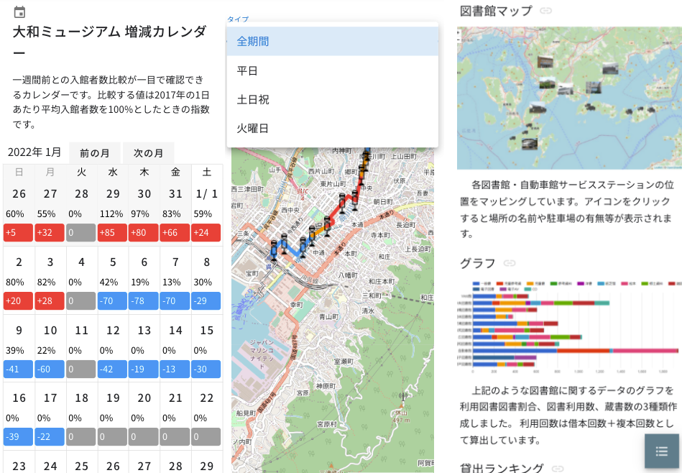Click the 貸出ランキング section heading
Image resolution: width=682 pixels, height=473 pixels.
(502, 468)
